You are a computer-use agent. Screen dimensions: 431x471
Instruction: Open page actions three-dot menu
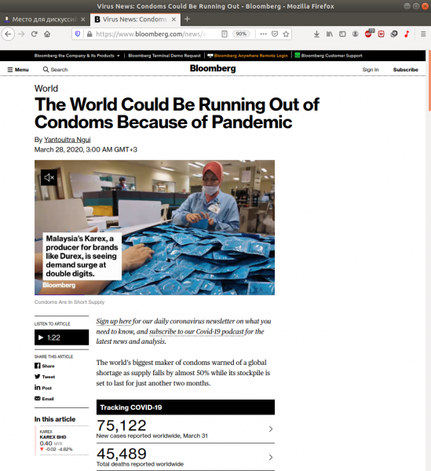coord(264,34)
